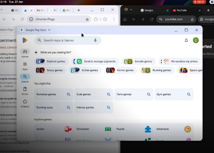Bookmark youtube.com with star icon
Screen dimensions: 214x153
point(192,20)
